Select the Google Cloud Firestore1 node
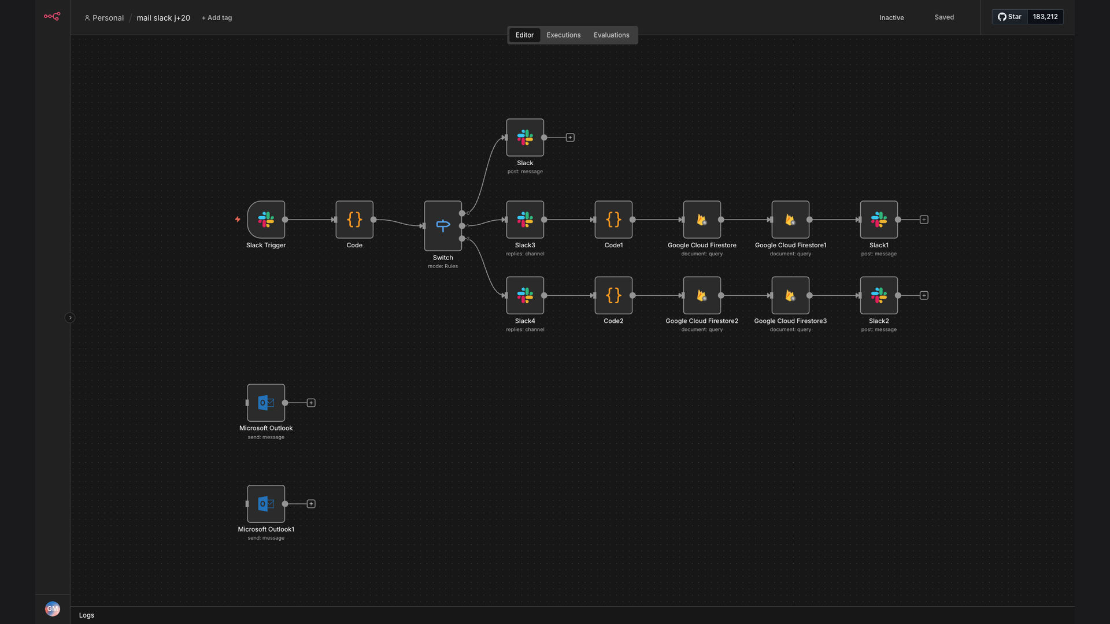The image size is (1110, 624). click(x=790, y=220)
